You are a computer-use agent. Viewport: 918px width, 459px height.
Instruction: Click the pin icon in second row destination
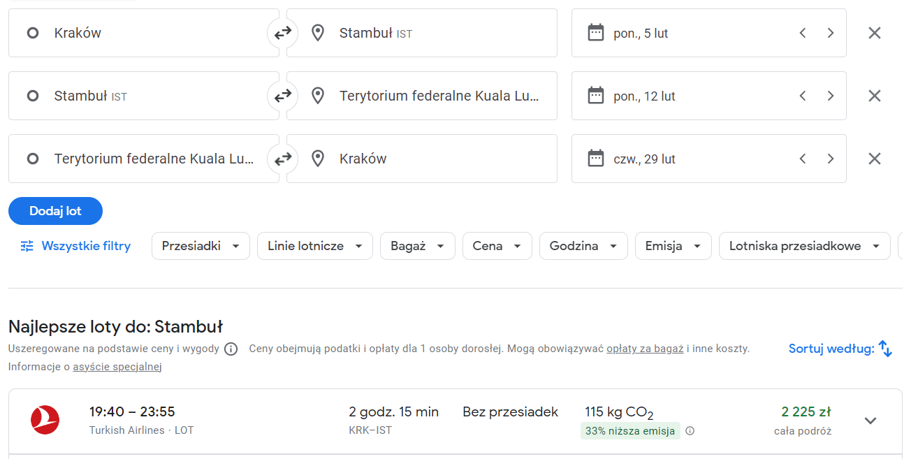tap(318, 96)
